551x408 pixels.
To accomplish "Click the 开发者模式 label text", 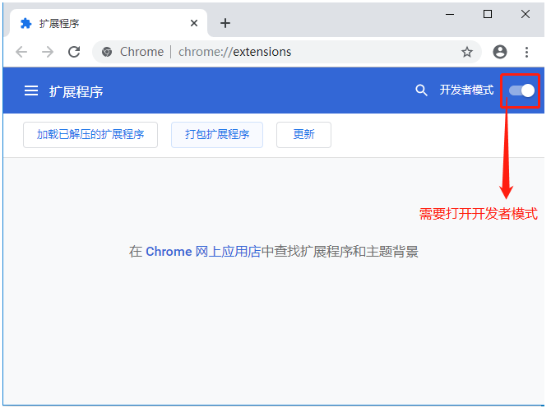I will click(x=466, y=90).
